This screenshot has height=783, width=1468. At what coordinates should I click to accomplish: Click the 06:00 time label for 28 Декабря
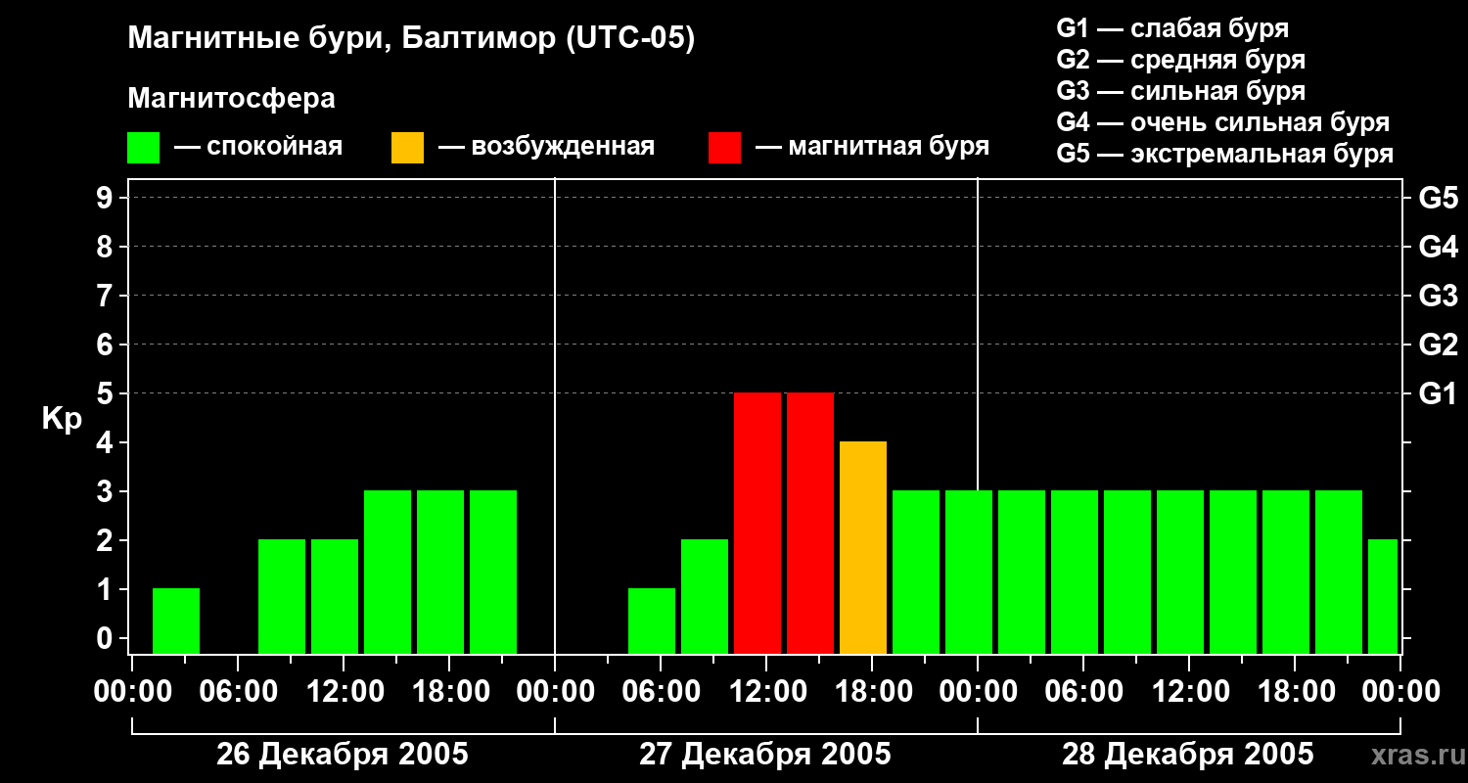(1083, 692)
